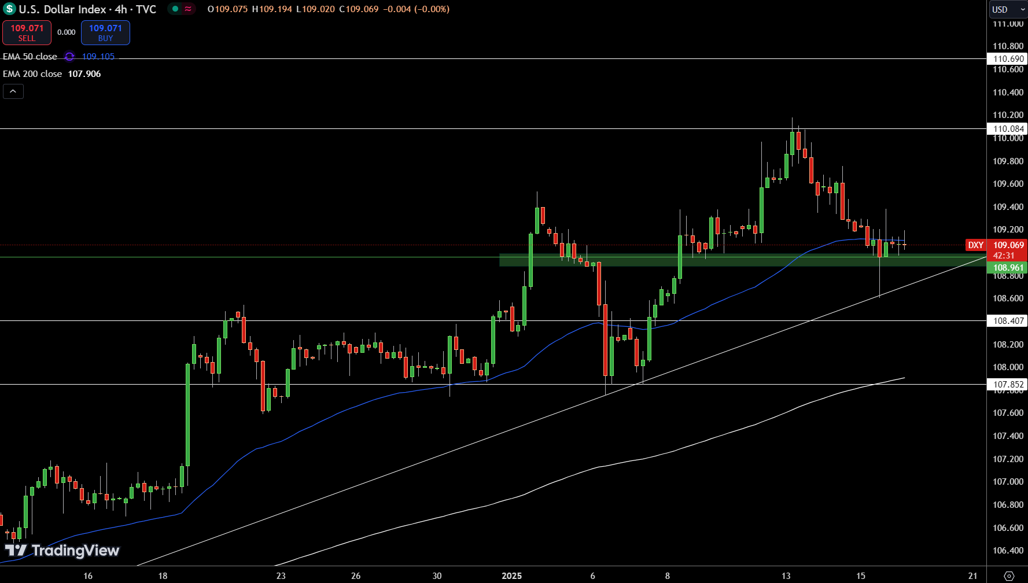Select the green support zone rectangle
1028x583 pixels.
[x=742, y=260]
